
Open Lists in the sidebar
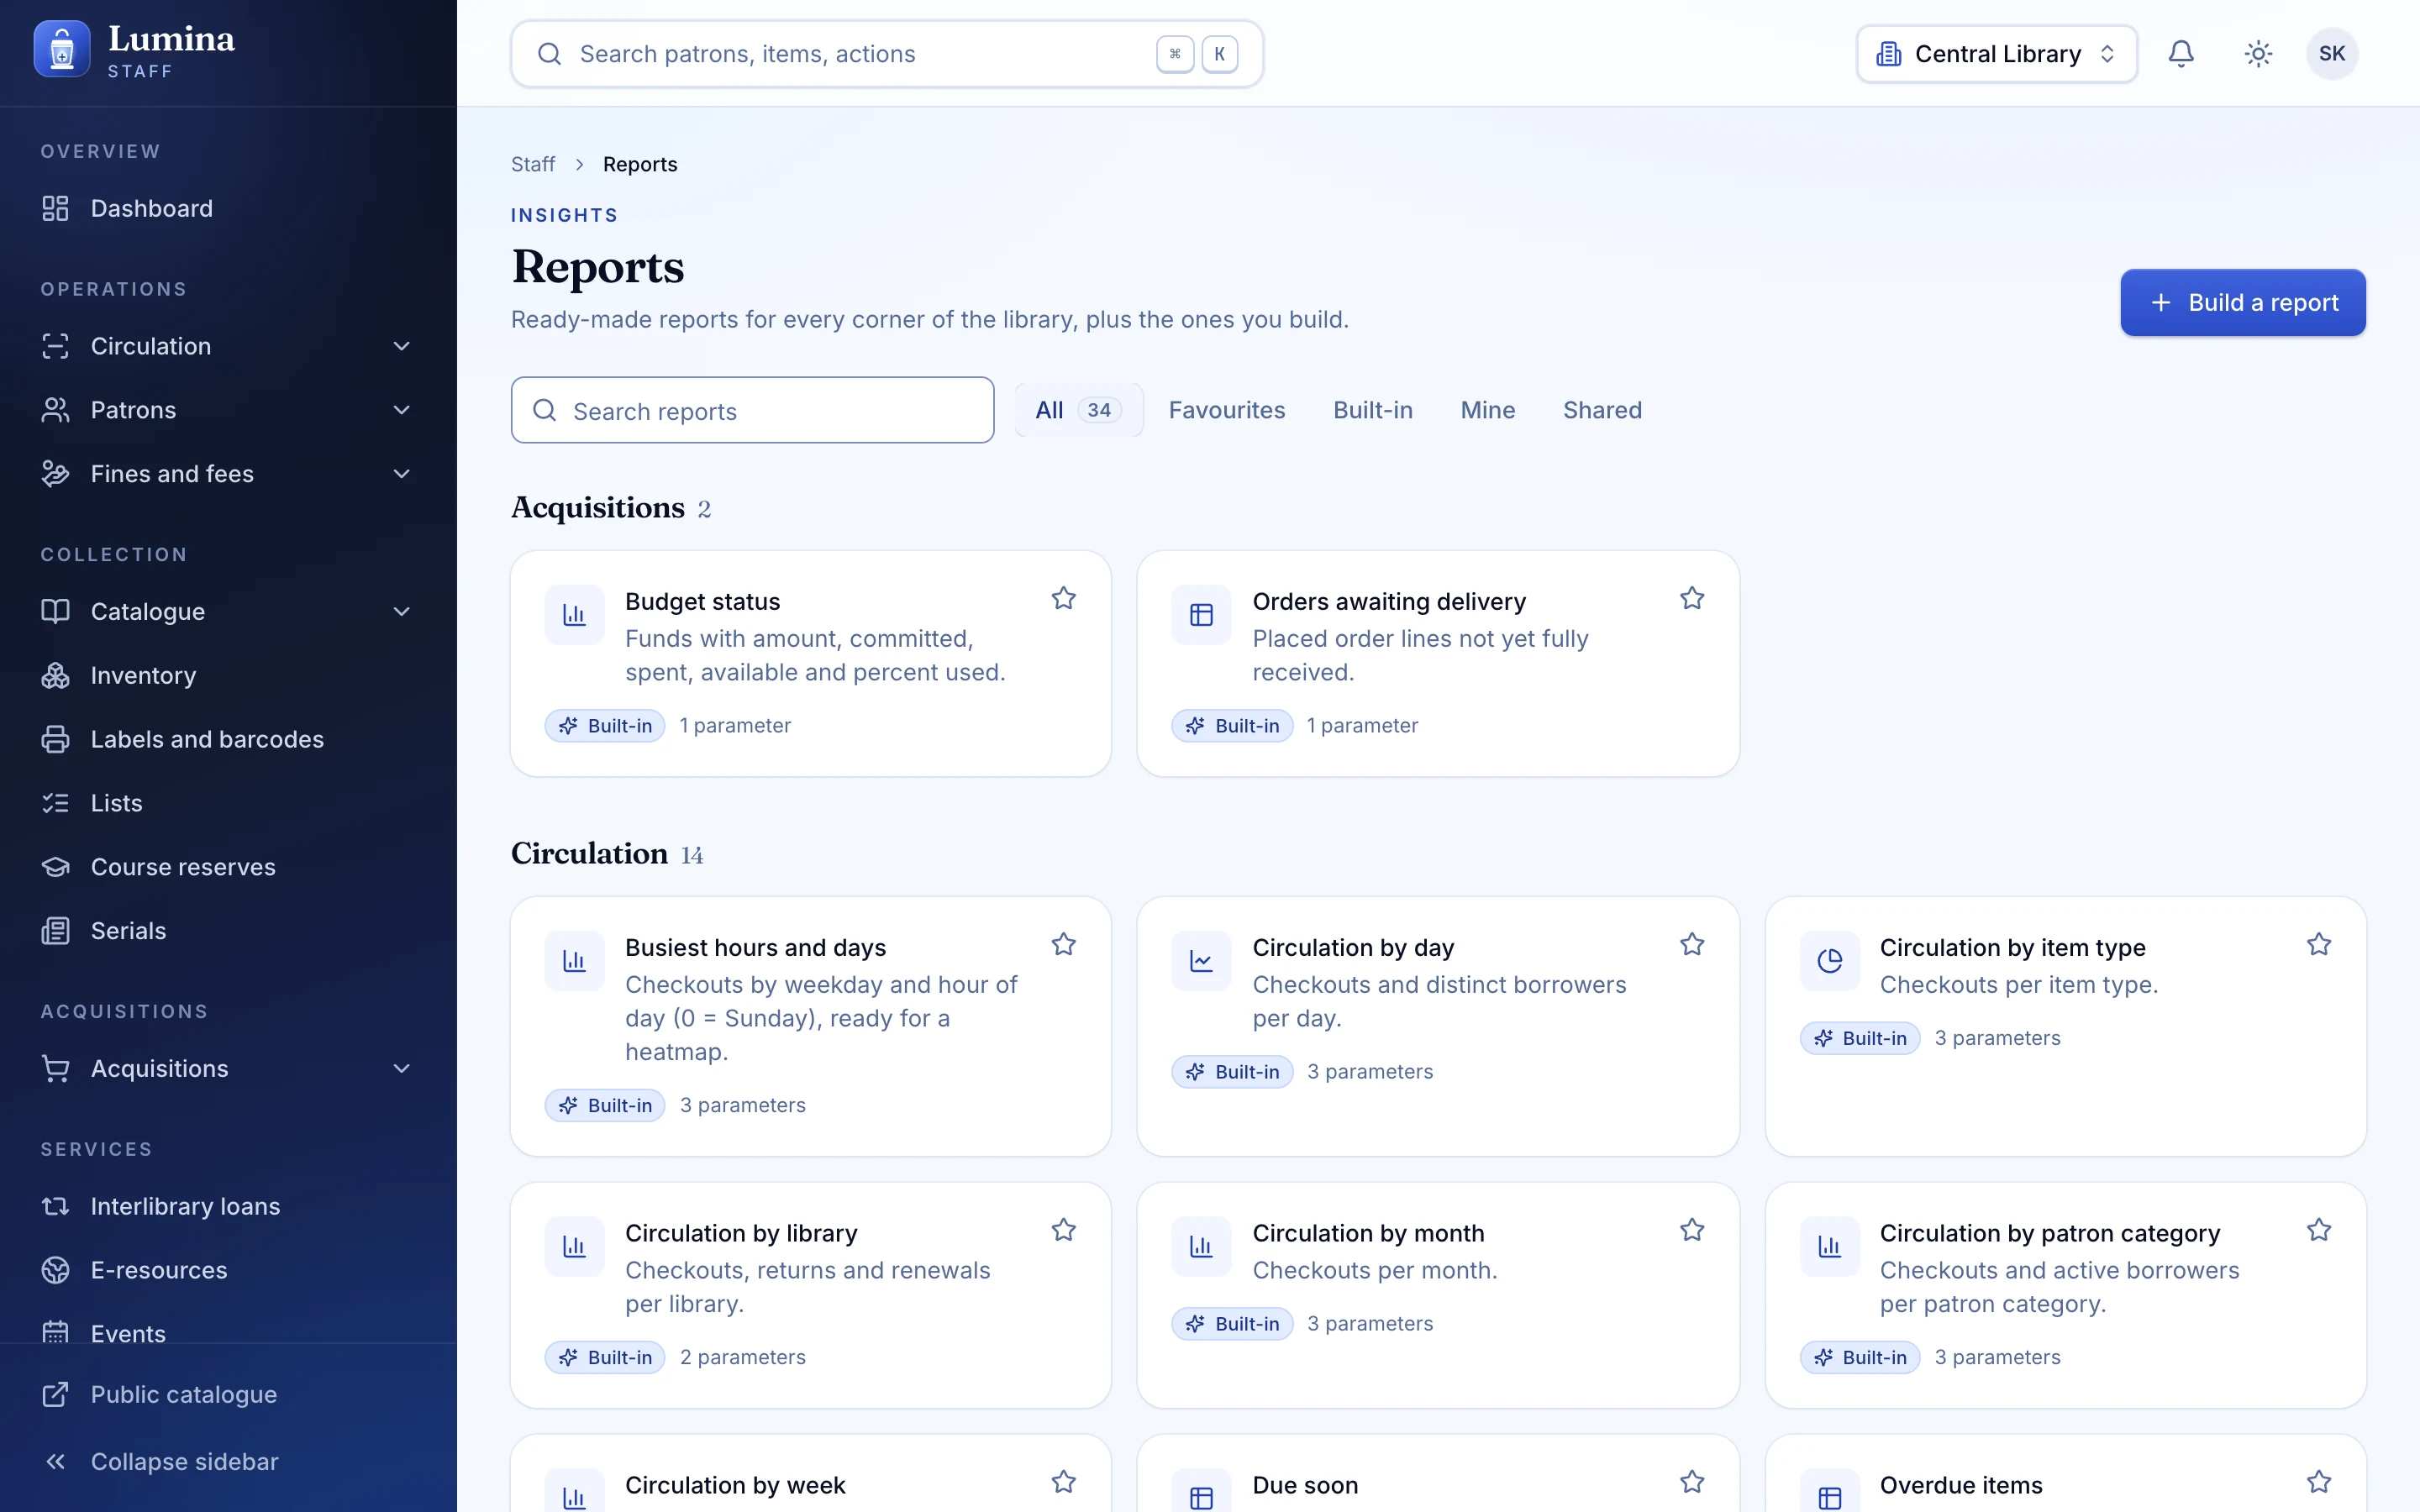tap(228, 803)
